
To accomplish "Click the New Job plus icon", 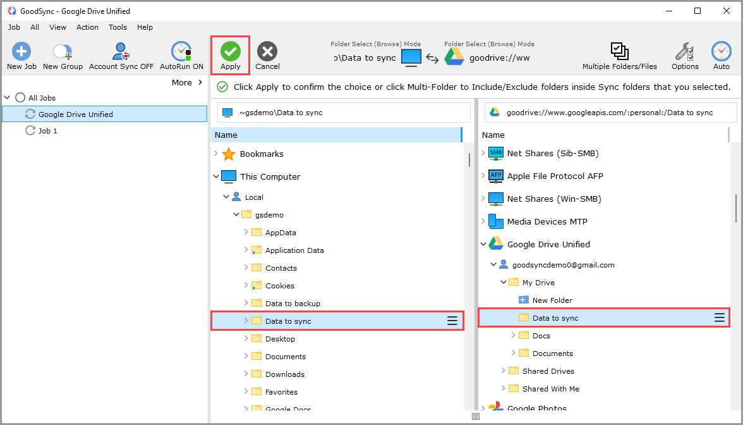I will tap(21, 51).
